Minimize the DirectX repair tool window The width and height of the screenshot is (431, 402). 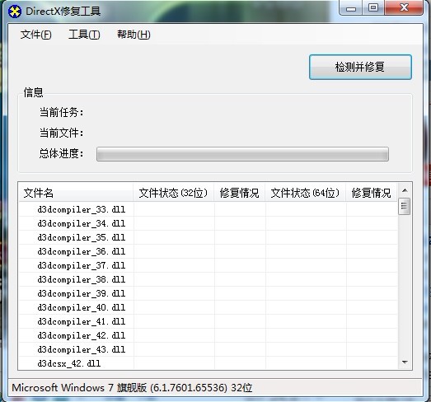[351, 8]
